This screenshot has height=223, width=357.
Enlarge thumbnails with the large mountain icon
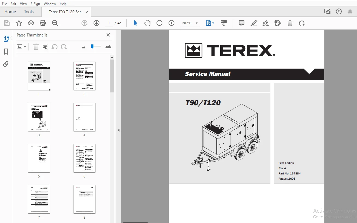coord(108,47)
